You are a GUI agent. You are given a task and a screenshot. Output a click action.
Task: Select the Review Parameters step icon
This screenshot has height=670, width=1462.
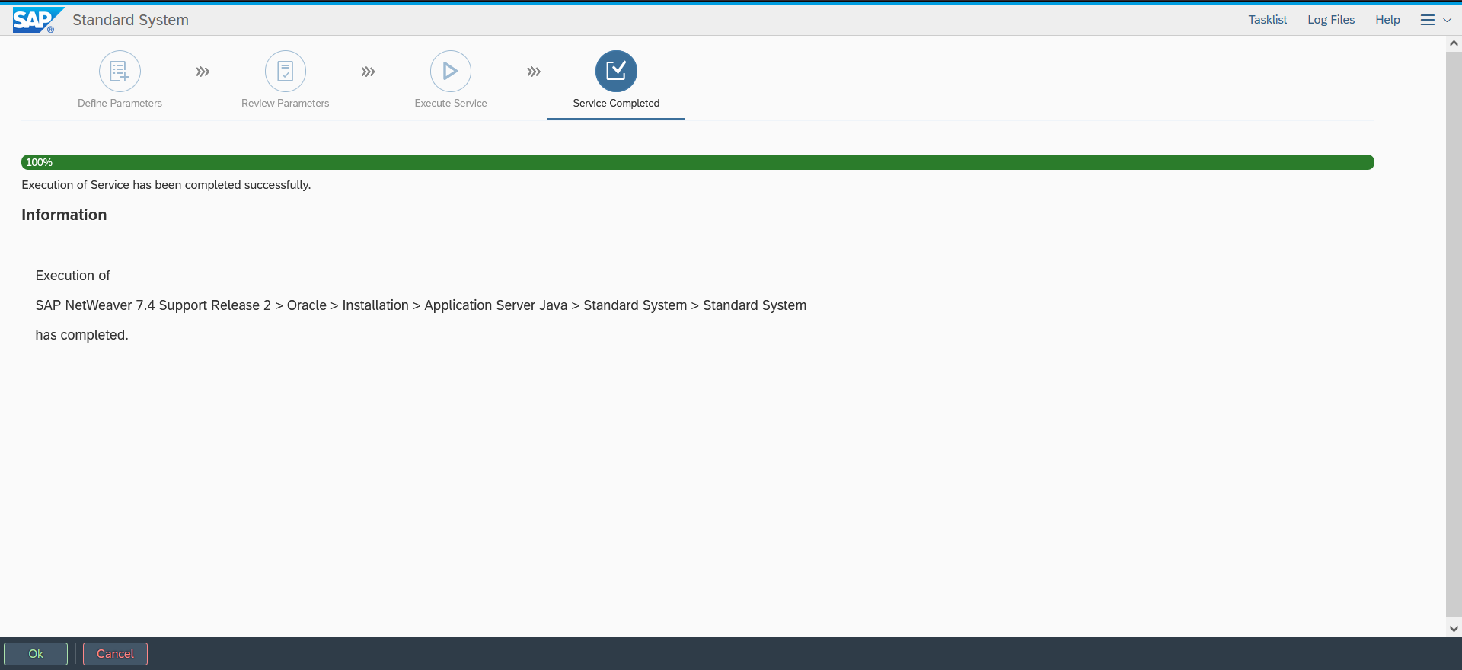[286, 71]
